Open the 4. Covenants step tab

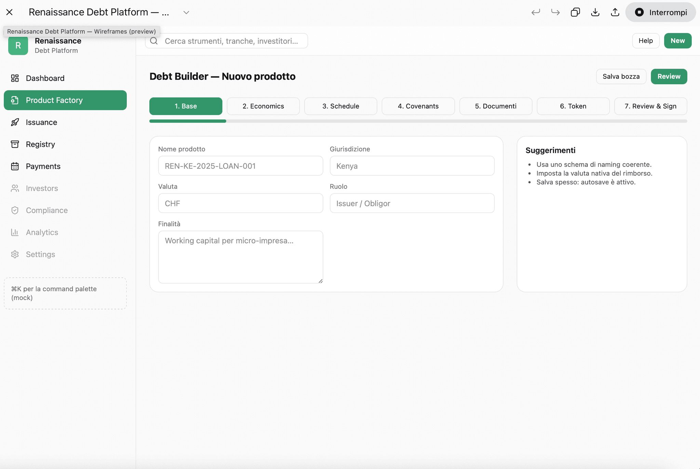418,106
